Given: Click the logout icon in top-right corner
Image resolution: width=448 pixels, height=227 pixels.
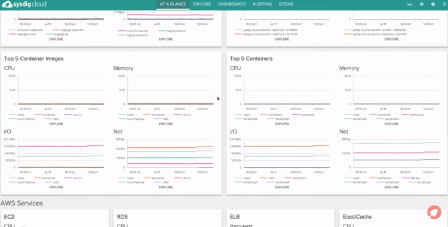Looking at the screenshot, I should [x=444, y=4].
